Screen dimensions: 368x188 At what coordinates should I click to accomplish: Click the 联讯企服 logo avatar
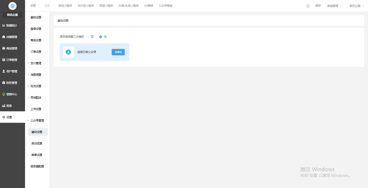12,6
